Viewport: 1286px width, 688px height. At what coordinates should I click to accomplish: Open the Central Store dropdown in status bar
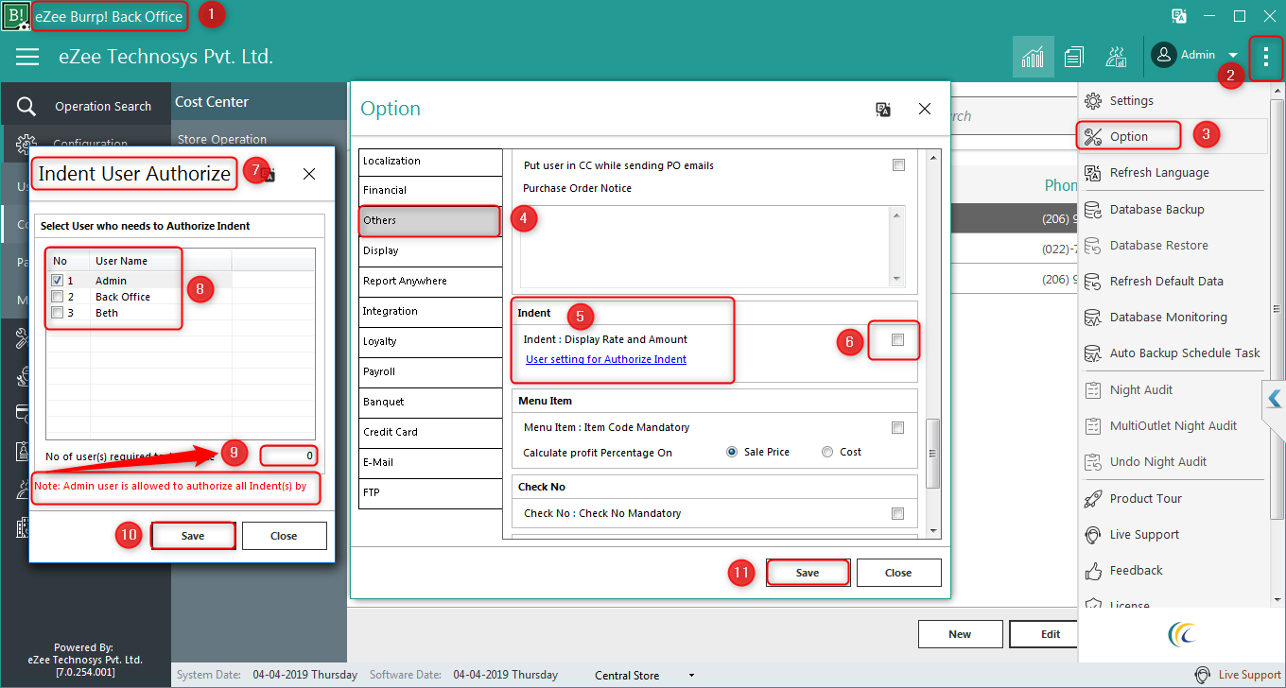coord(691,676)
